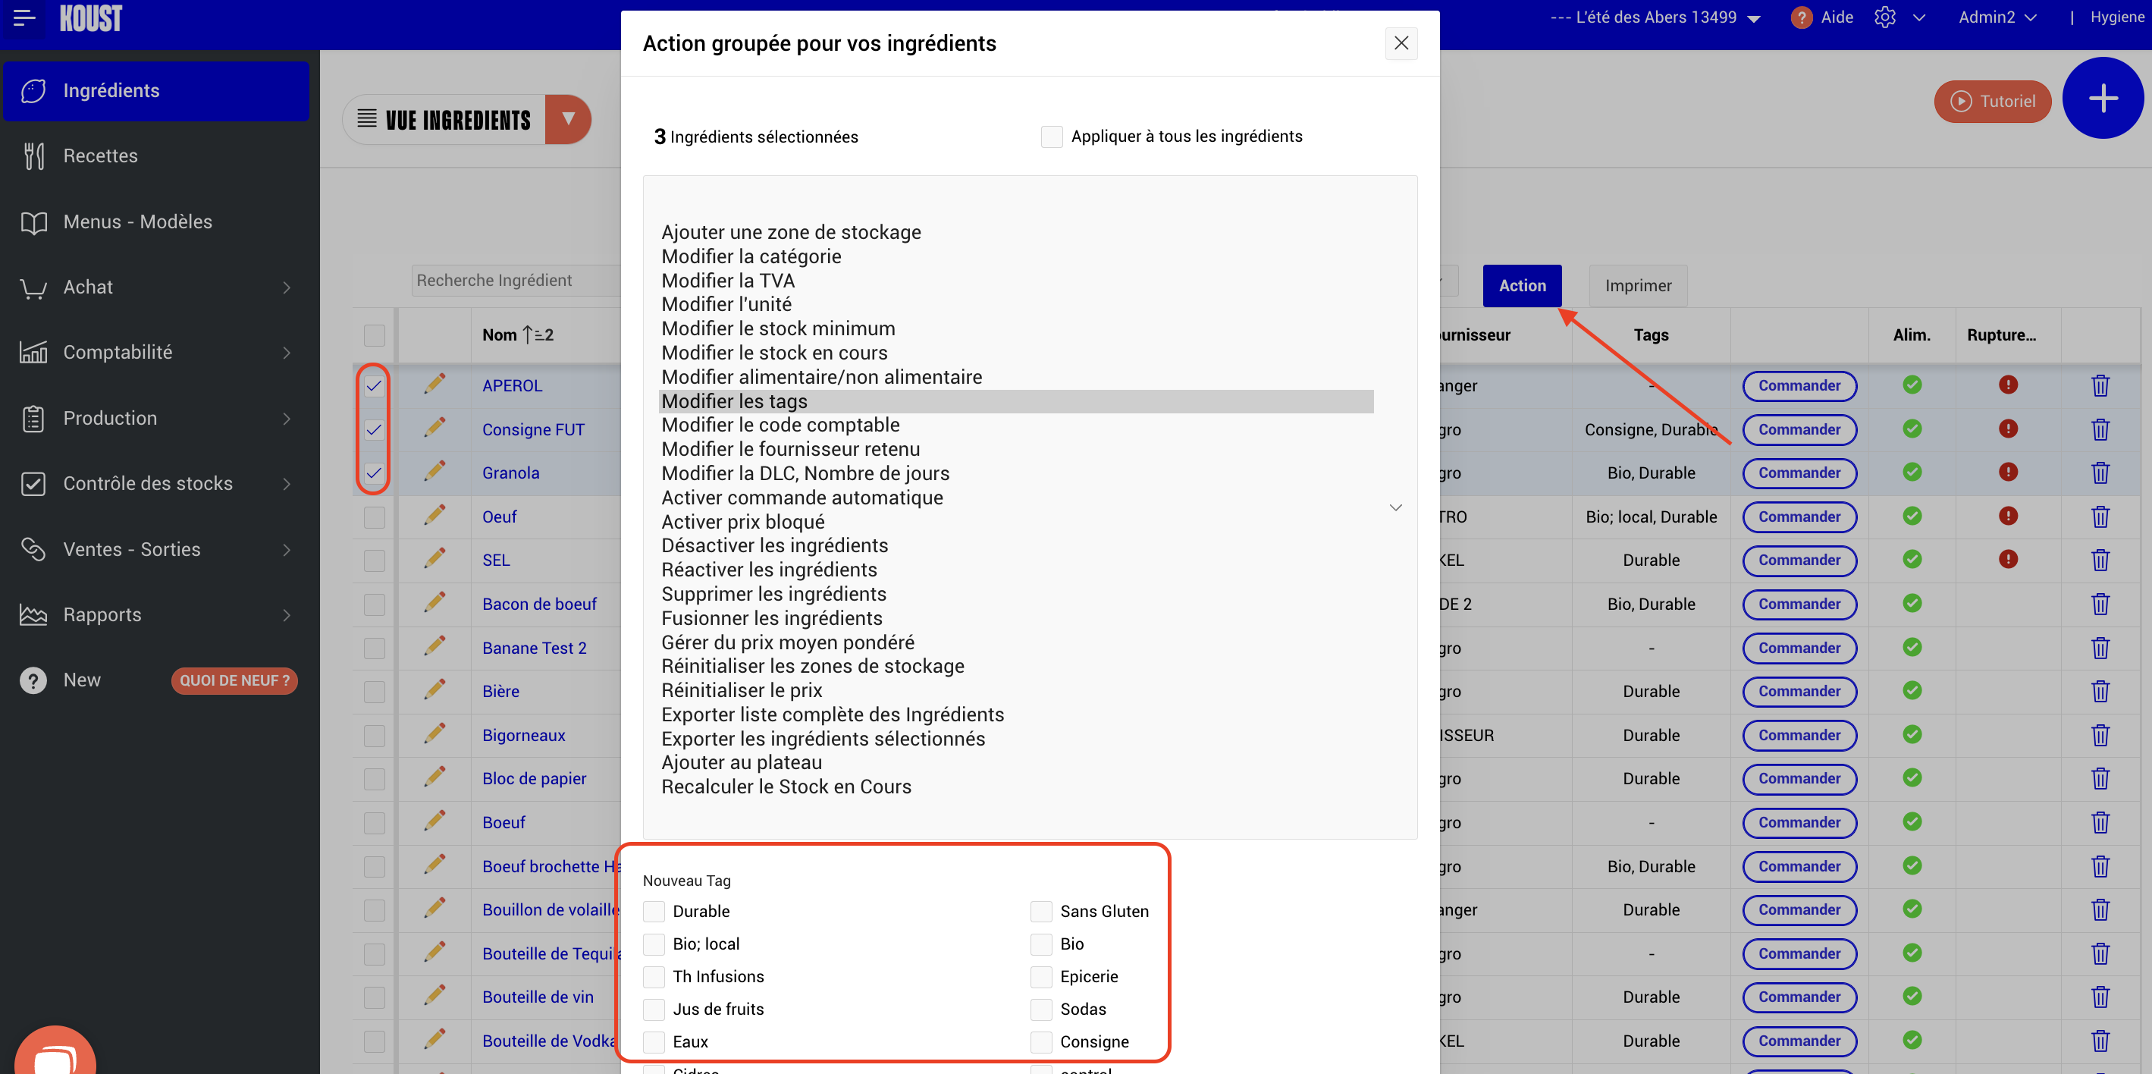
Task: Open the Admin2 user dropdown
Action: [1997, 17]
